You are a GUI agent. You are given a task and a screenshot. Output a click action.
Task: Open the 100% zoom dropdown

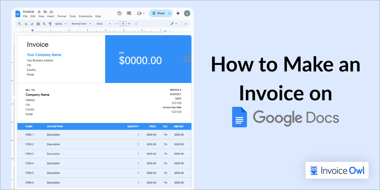point(60,24)
